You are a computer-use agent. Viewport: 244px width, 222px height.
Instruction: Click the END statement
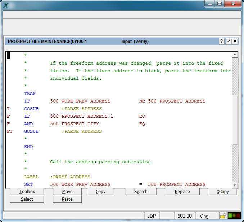point(28,147)
